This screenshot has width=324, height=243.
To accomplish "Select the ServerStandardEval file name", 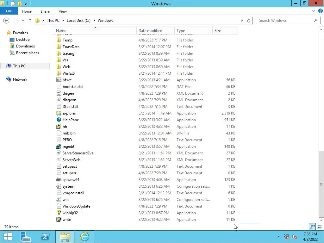I will pos(78,153).
